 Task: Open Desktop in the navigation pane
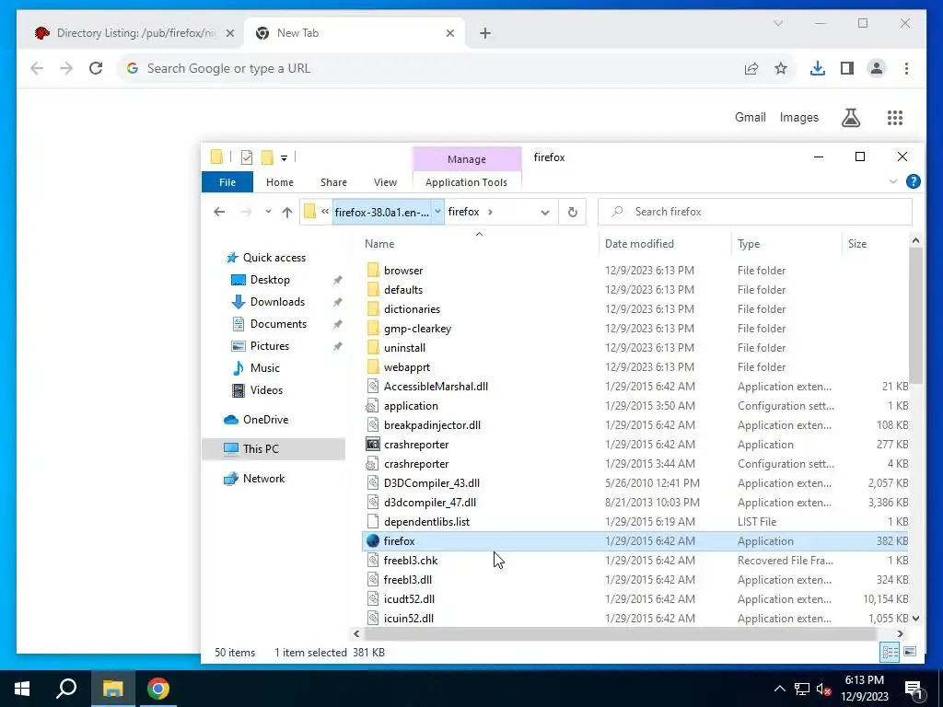pyautogui.click(x=270, y=280)
